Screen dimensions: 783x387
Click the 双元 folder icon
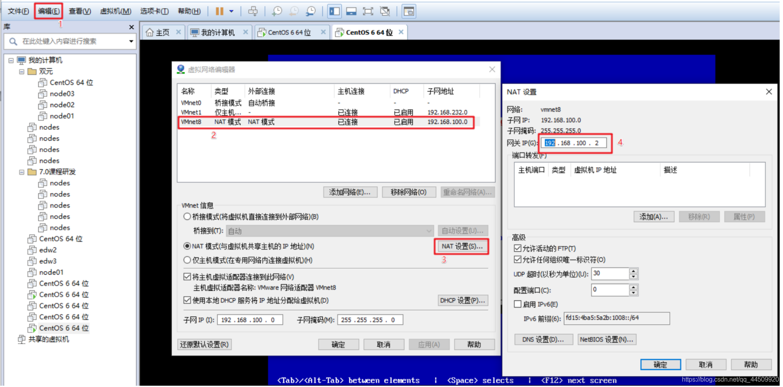click(x=32, y=72)
